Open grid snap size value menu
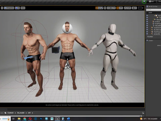The width and height of the screenshot is (161, 121). 114,8
